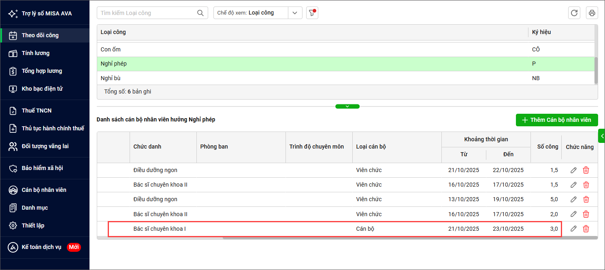The image size is (605, 270).
Task: Open Tính lương in sidebar
Action: [x=36, y=53]
